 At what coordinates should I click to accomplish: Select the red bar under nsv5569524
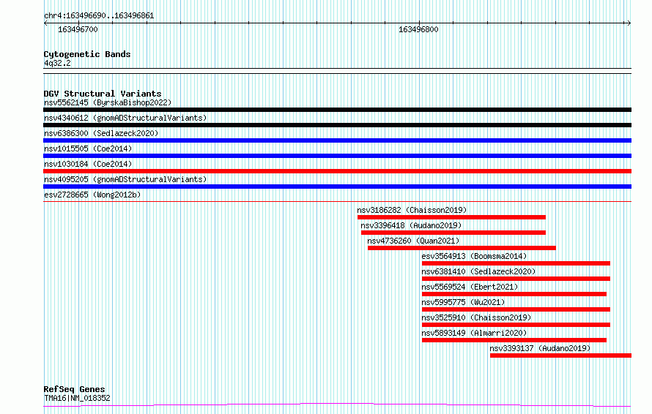point(514,294)
